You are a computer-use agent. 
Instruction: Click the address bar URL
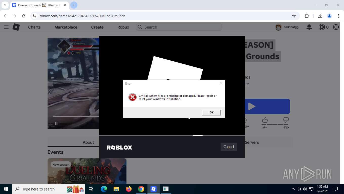pyautogui.click(x=82, y=16)
